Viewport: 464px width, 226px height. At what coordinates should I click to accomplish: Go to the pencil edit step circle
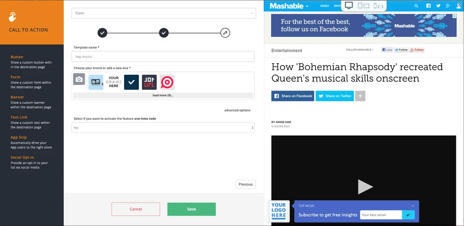pyautogui.click(x=225, y=33)
